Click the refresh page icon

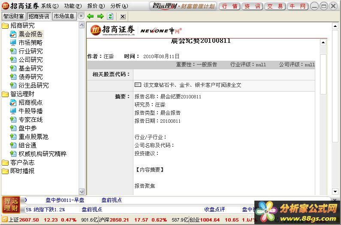click(x=110, y=16)
